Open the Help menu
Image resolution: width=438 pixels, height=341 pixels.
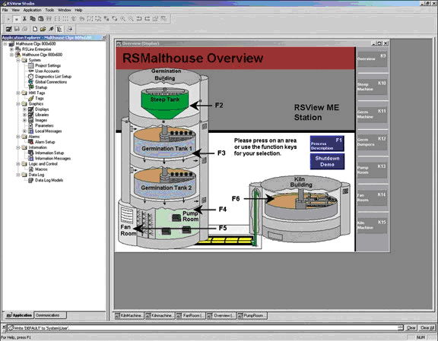coord(78,10)
